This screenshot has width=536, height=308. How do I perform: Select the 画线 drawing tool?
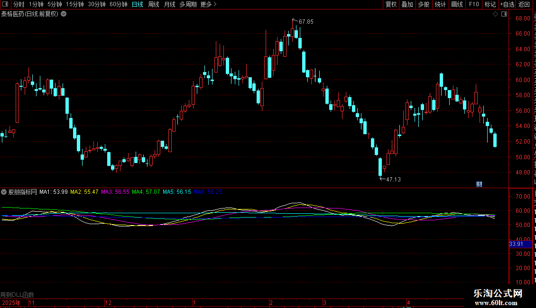(457, 4)
